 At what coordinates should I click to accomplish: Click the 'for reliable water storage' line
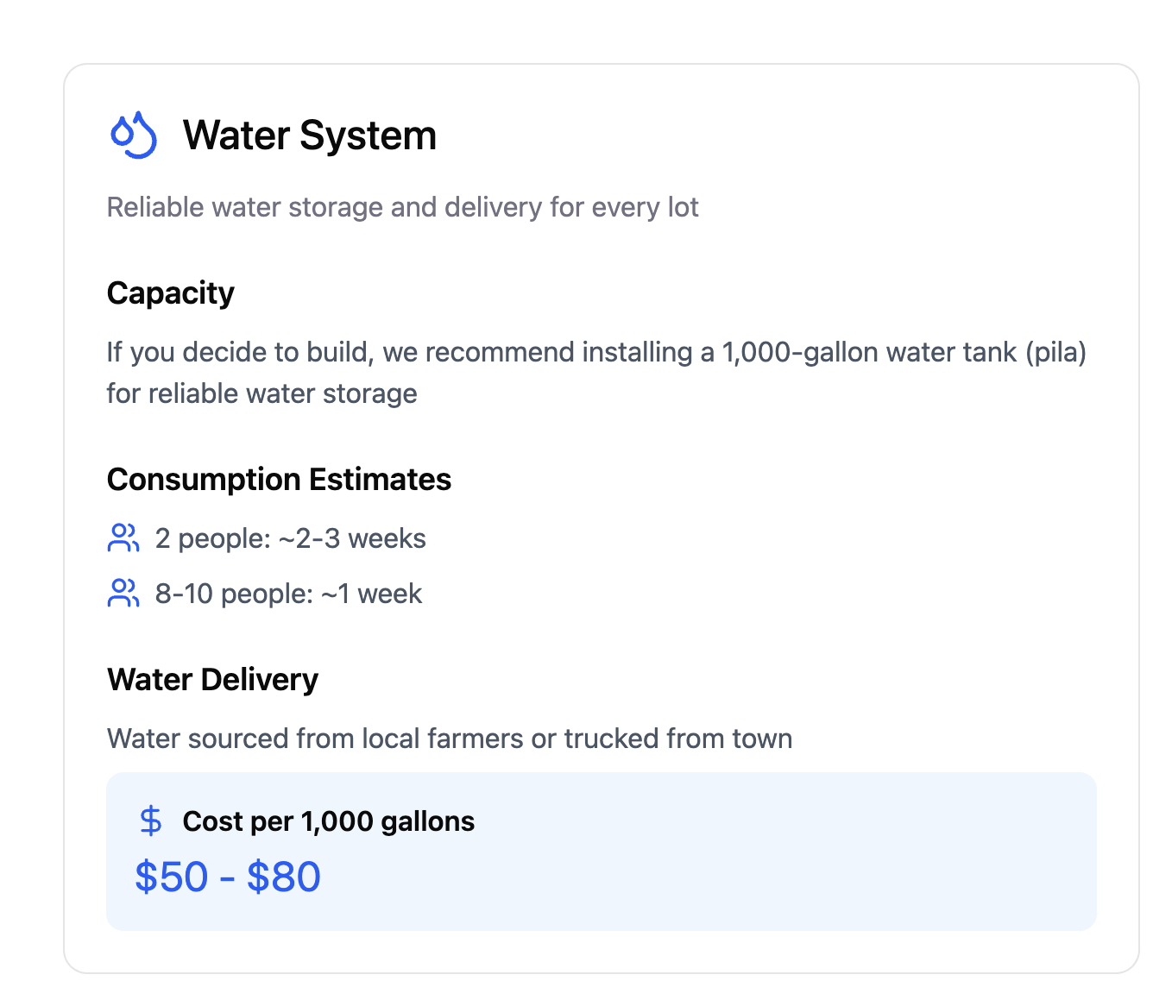pos(261,394)
